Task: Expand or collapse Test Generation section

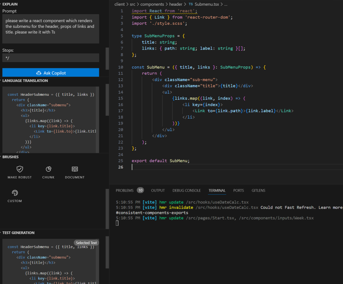Action: [x=18, y=233]
